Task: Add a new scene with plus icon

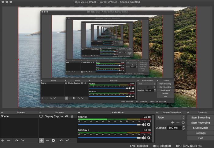Action: 3,140
